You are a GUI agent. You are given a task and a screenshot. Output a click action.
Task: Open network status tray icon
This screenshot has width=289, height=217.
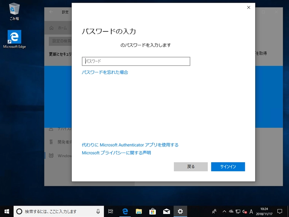coord(238,211)
